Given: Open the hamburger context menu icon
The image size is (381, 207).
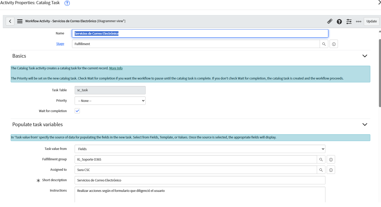Looking at the screenshot, I should tap(20, 21).
